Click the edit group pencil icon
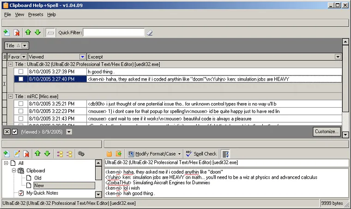Screen dimensions: 351x209 (17, 154)
